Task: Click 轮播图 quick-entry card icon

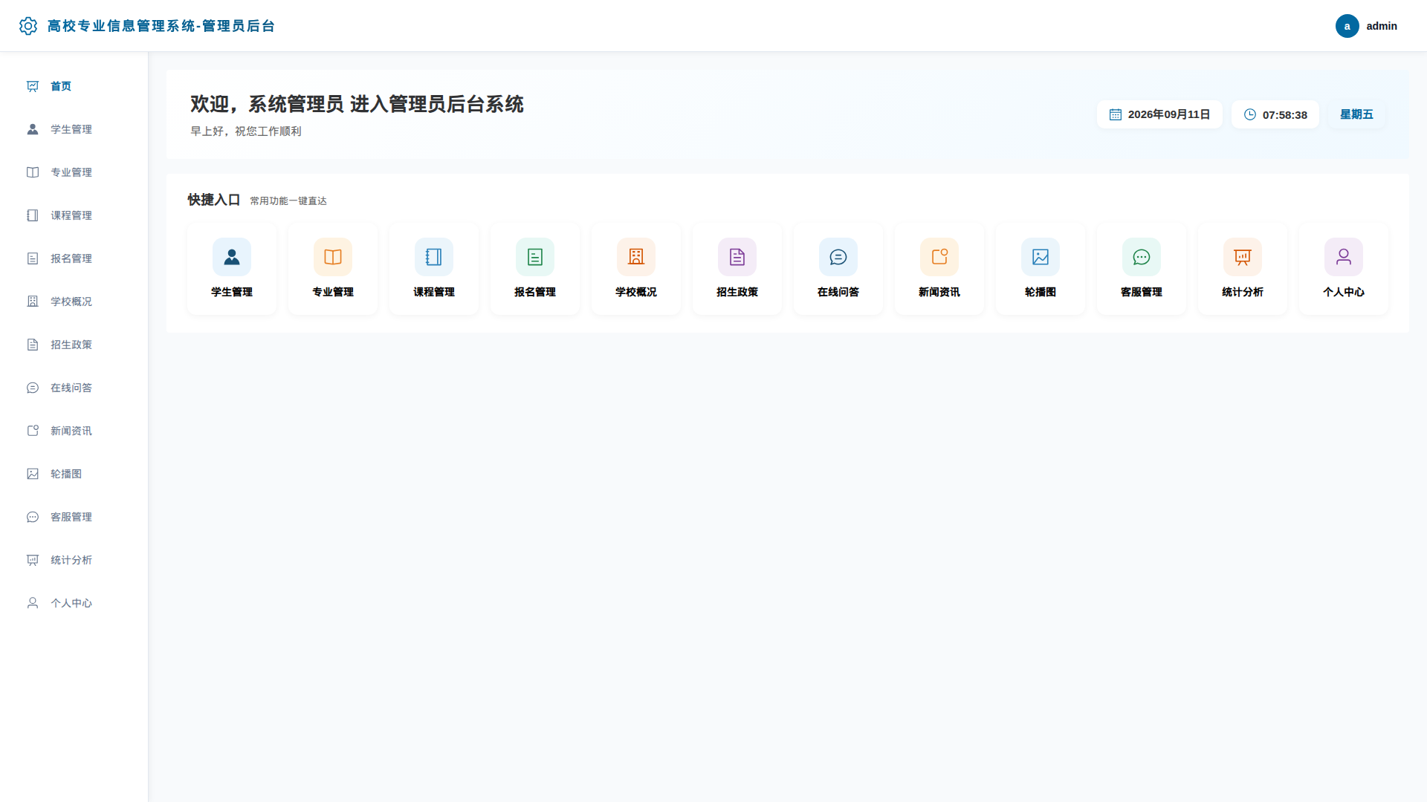Action: pos(1041,257)
